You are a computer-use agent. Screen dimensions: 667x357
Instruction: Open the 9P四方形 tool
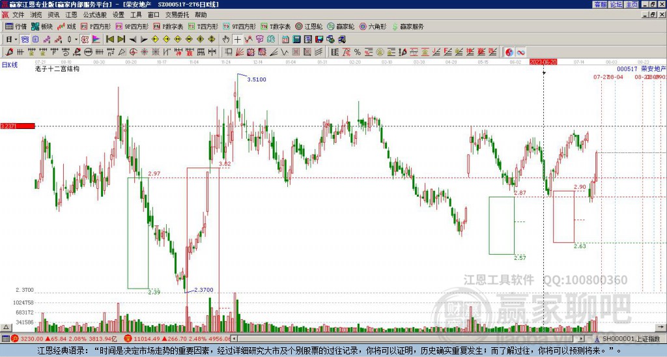pos(132,26)
